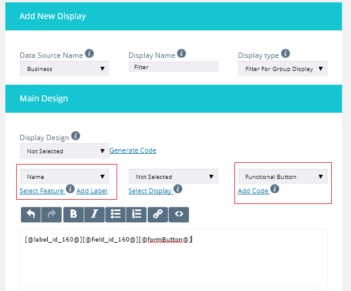351x291 pixels.
Task: Insert a bulleted list
Action: point(115,215)
